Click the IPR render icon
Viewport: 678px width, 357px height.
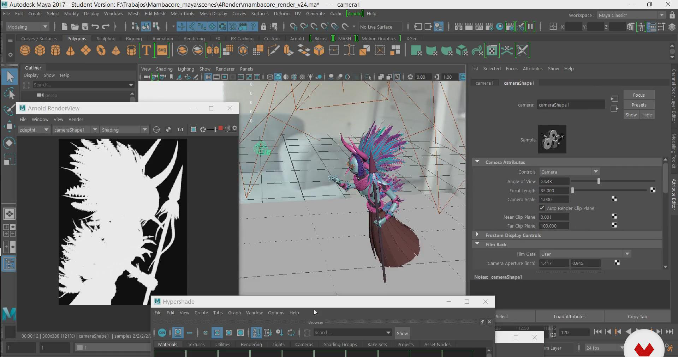[479, 26]
